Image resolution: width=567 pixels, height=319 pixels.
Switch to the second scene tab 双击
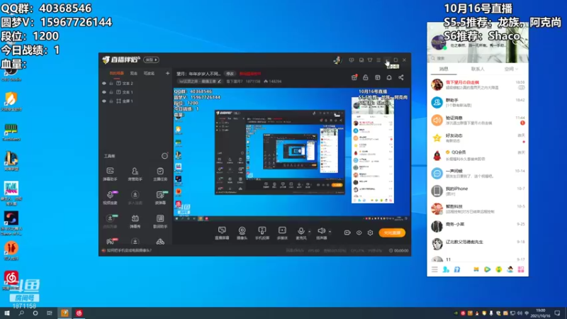pyautogui.click(x=134, y=74)
